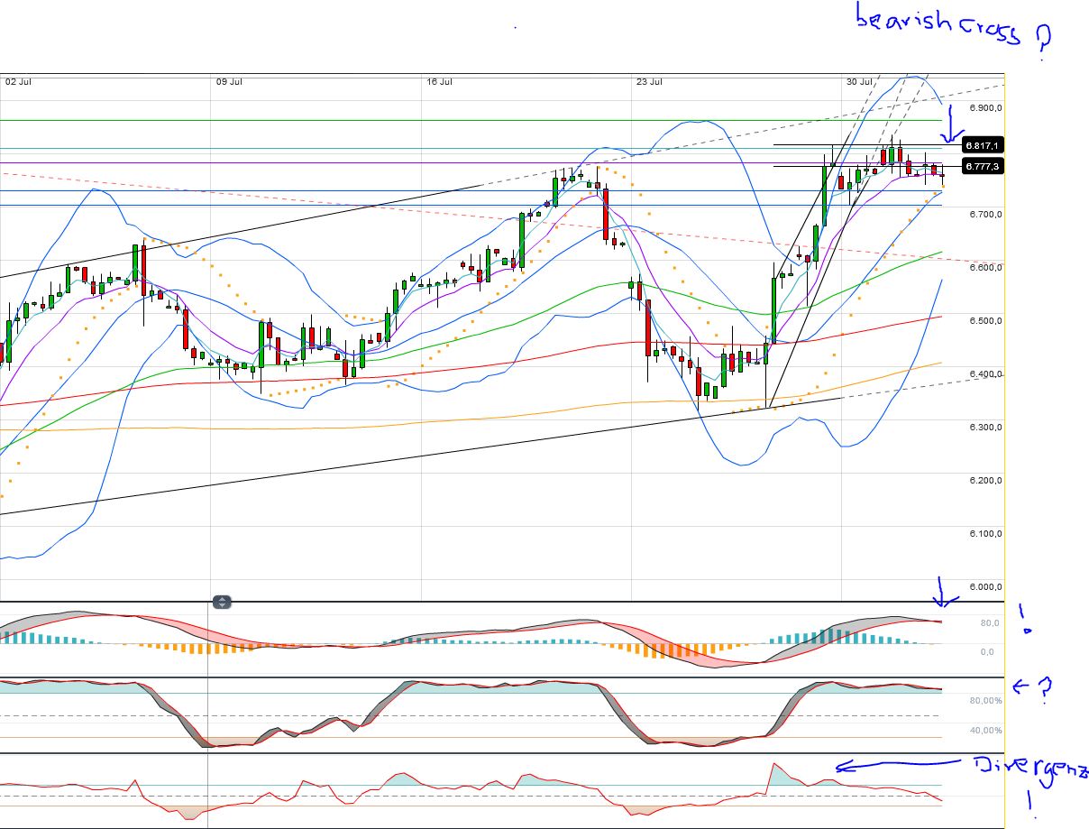
Task: Select the 6.817,1 price level tag
Action: pos(983,145)
